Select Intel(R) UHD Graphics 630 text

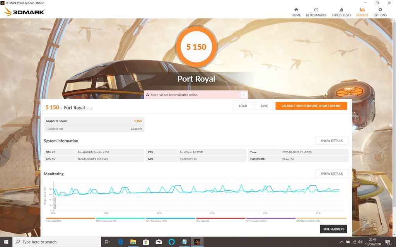pos(94,152)
